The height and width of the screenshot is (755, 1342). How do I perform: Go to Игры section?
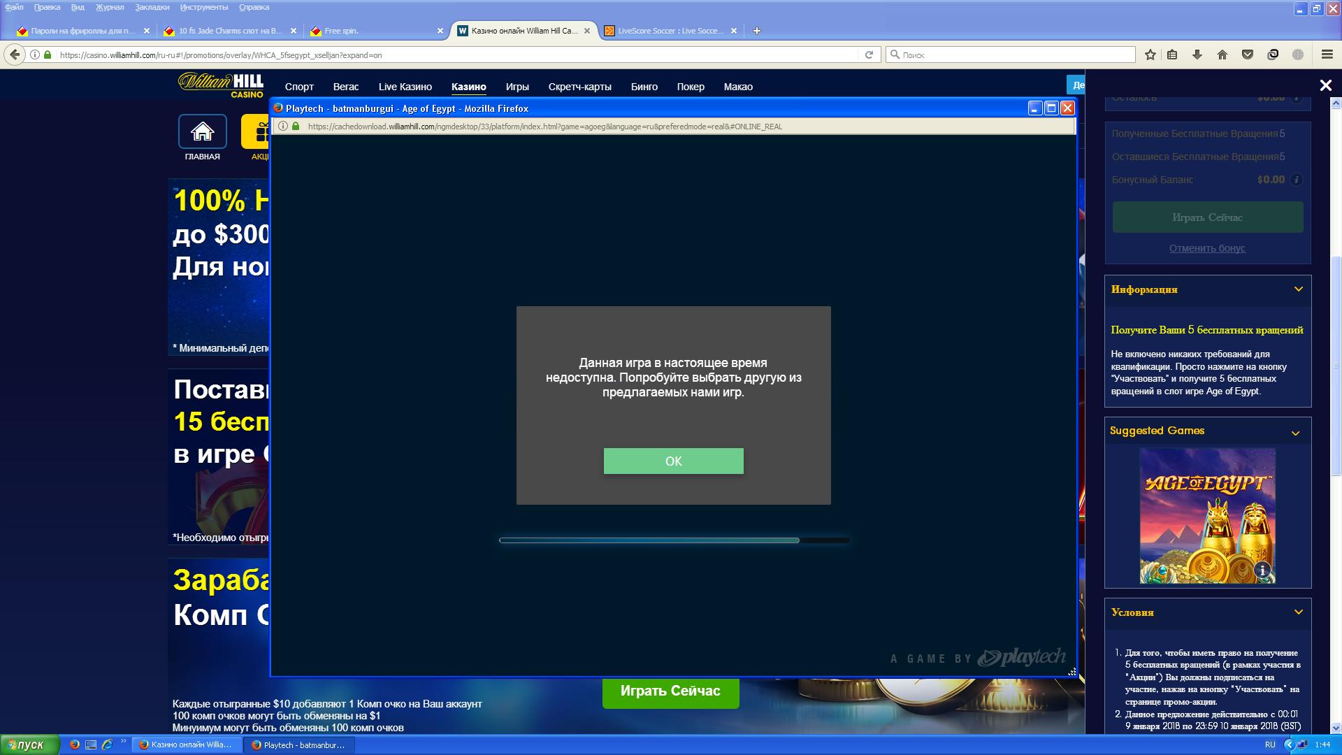[517, 87]
